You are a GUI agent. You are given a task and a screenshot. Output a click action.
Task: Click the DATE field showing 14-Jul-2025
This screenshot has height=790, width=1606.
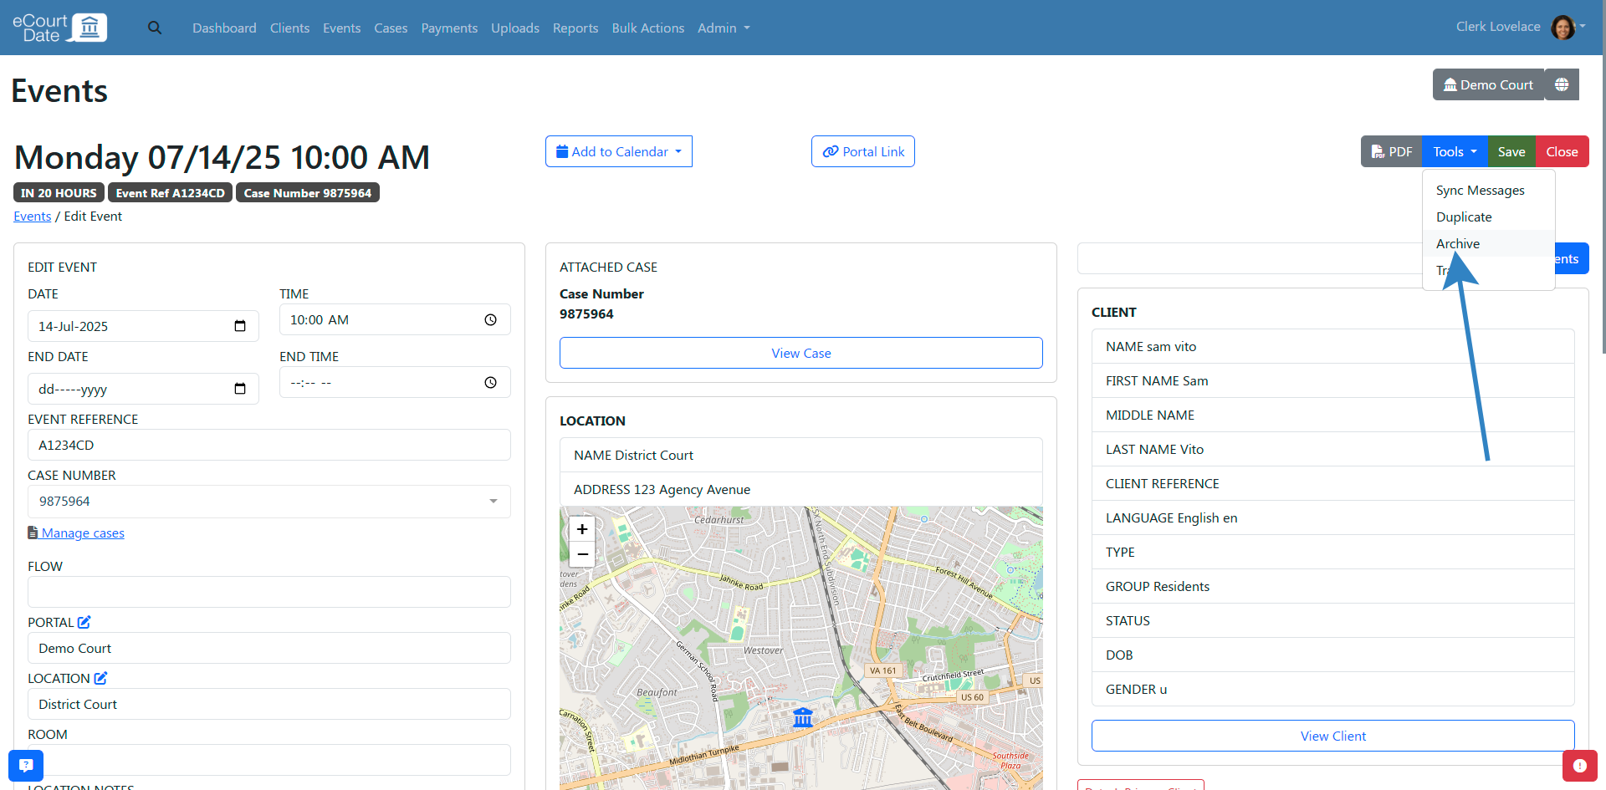[143, 326]
